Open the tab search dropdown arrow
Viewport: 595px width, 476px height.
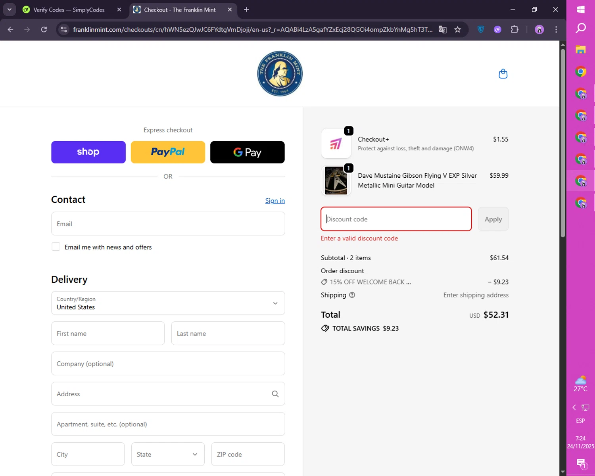[10, 10]
